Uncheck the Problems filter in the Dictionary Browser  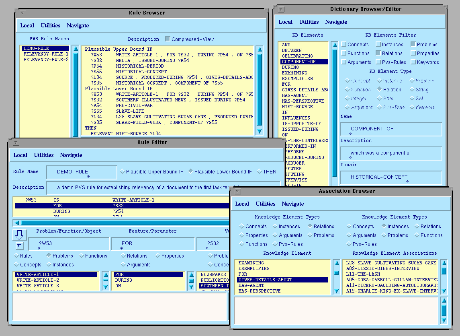pyautogui.click(x=413, y=45)
